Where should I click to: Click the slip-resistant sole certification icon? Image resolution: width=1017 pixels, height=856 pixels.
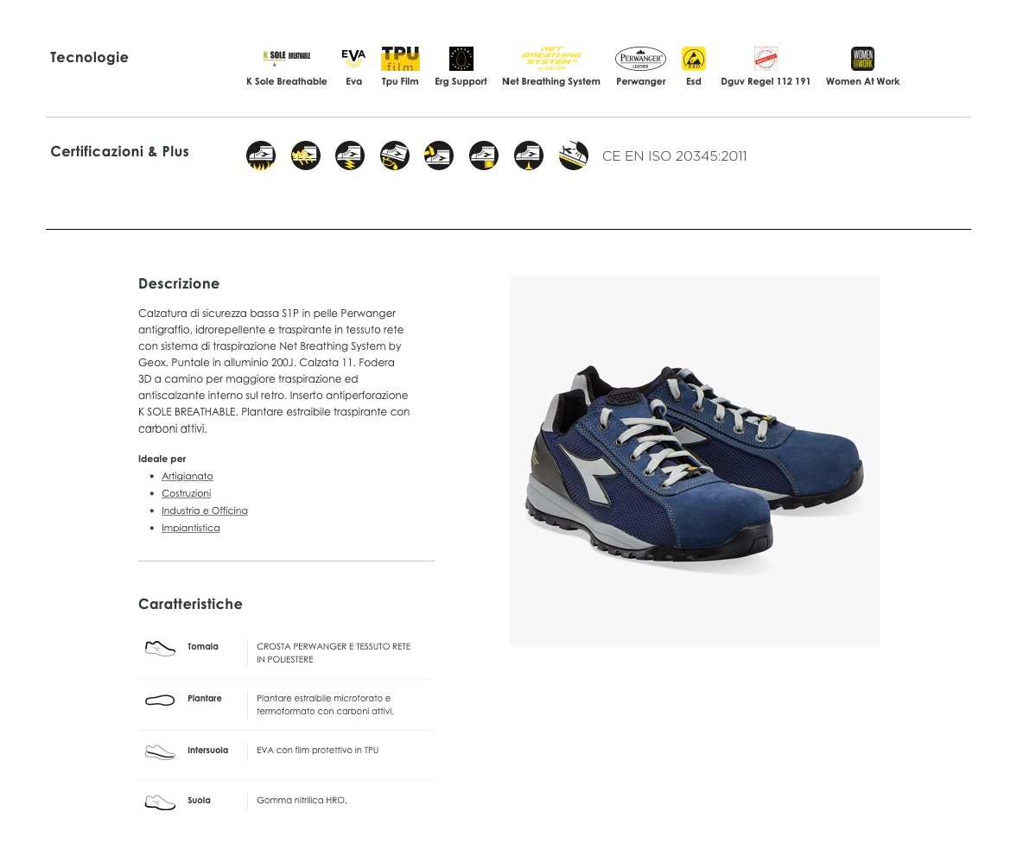click(574, 155)
